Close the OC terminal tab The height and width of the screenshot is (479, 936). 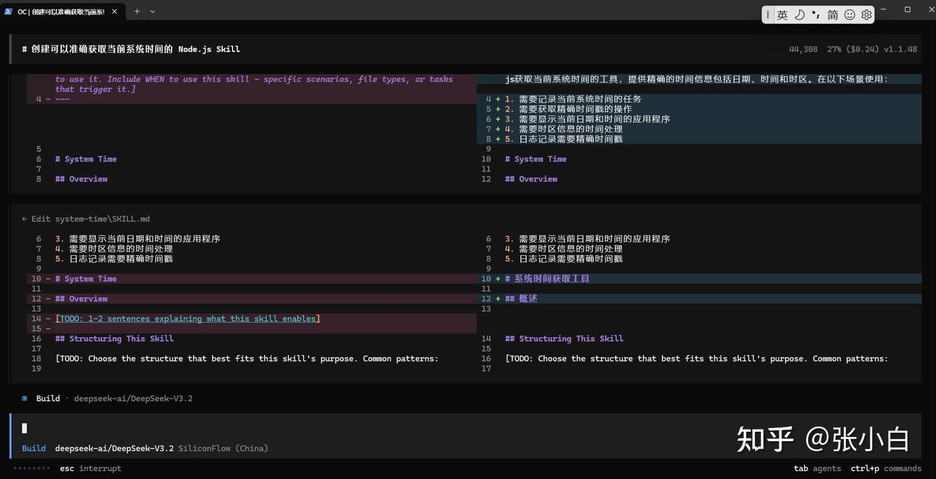pyautogui.click(x=116, y=12)
